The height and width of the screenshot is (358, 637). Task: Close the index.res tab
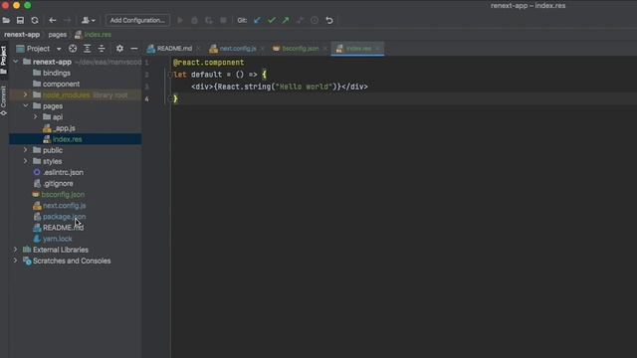tap(377, 49)
